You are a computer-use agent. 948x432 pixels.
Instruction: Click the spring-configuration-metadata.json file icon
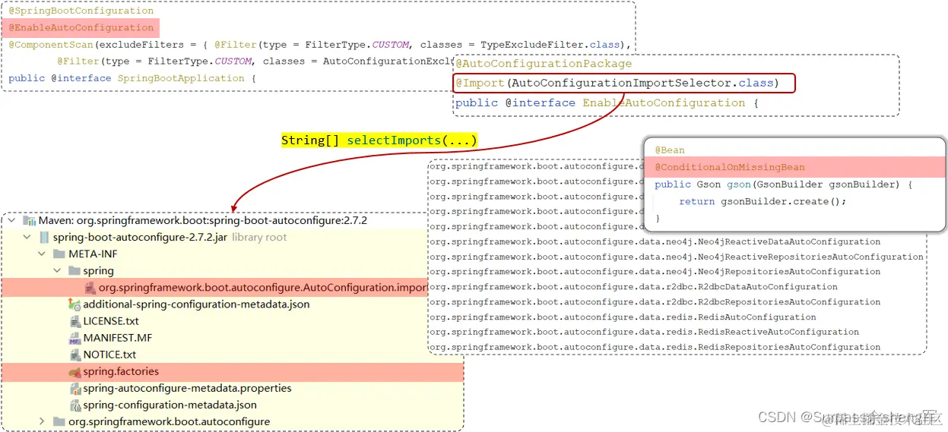(75, 405)
